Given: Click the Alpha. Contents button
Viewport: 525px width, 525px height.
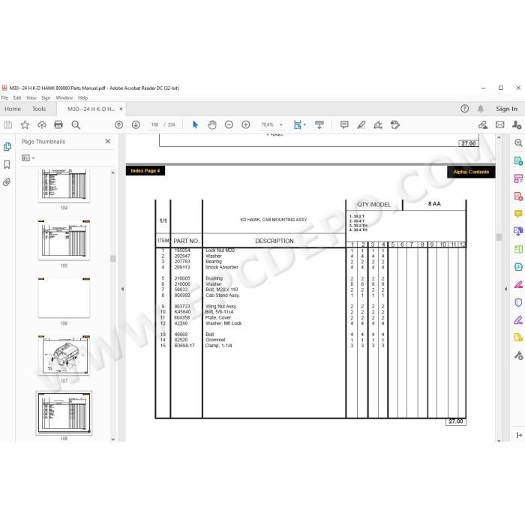Looking at the screenshot, I should [471, 172].
